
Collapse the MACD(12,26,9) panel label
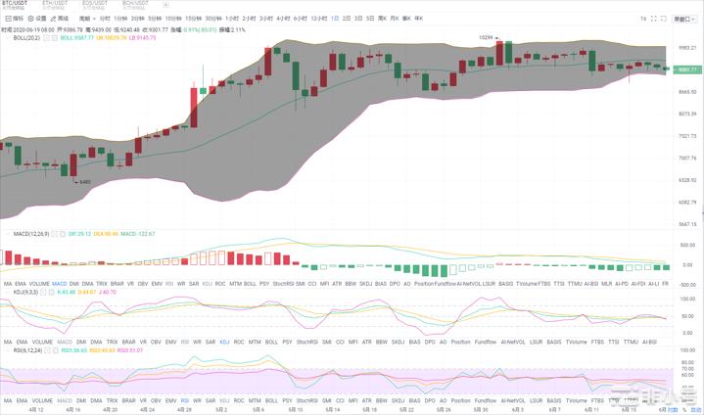(31, 234)
